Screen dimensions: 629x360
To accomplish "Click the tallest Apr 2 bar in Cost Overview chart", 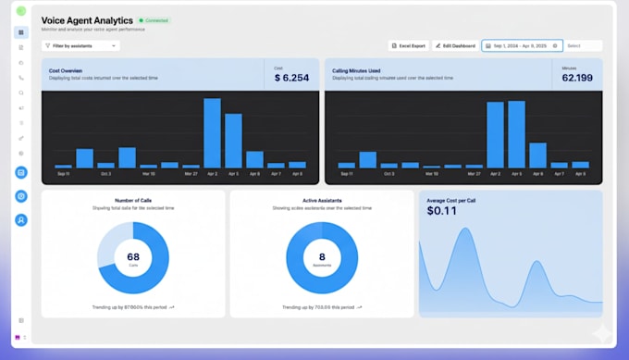I will pyautogui.click(x=212, y=133).
